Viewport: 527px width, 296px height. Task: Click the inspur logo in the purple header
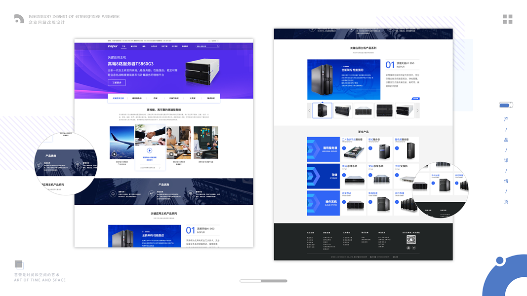click(113, 46)
